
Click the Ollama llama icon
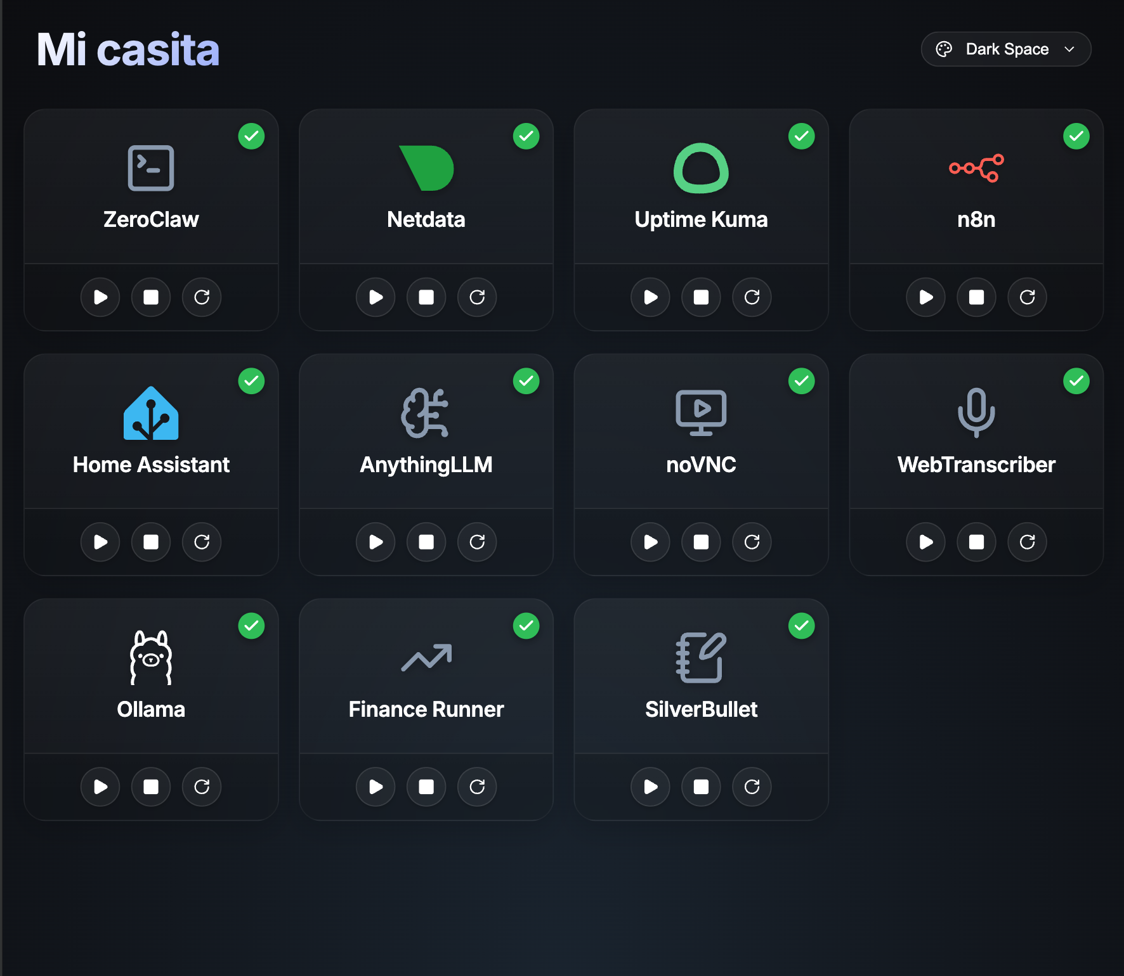[150, 657]
